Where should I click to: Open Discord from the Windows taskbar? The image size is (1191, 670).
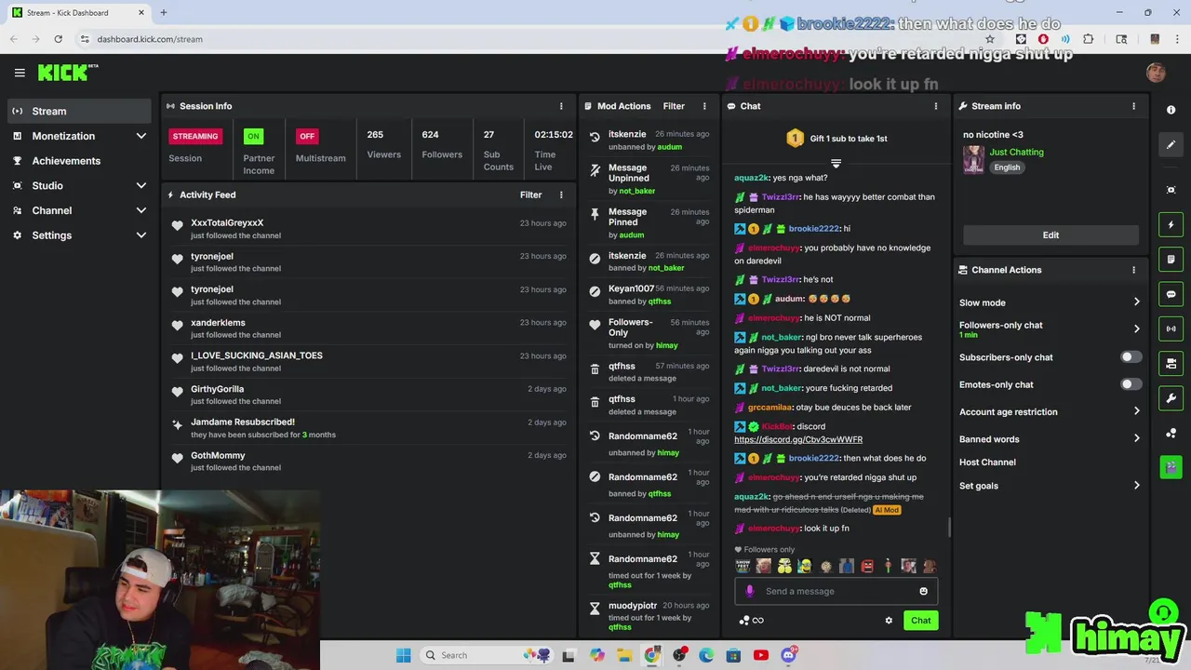click(788, 655)
